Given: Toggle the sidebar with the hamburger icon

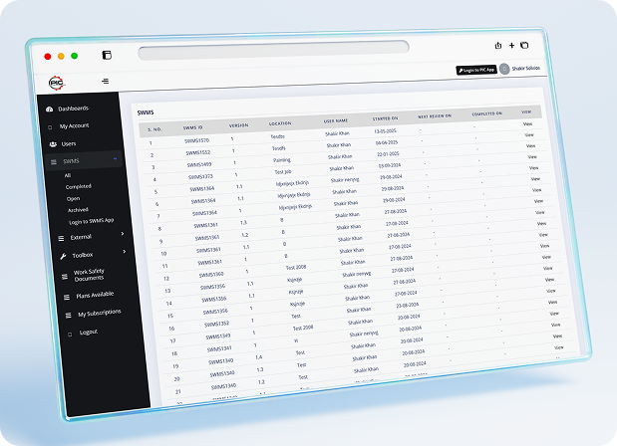Looking at the screenshot, I should 106,81.
